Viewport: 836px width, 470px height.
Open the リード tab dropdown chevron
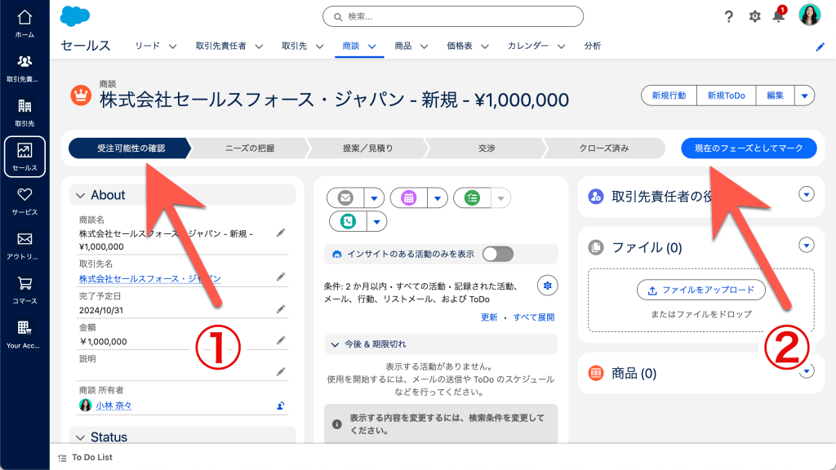pos(173,47)
